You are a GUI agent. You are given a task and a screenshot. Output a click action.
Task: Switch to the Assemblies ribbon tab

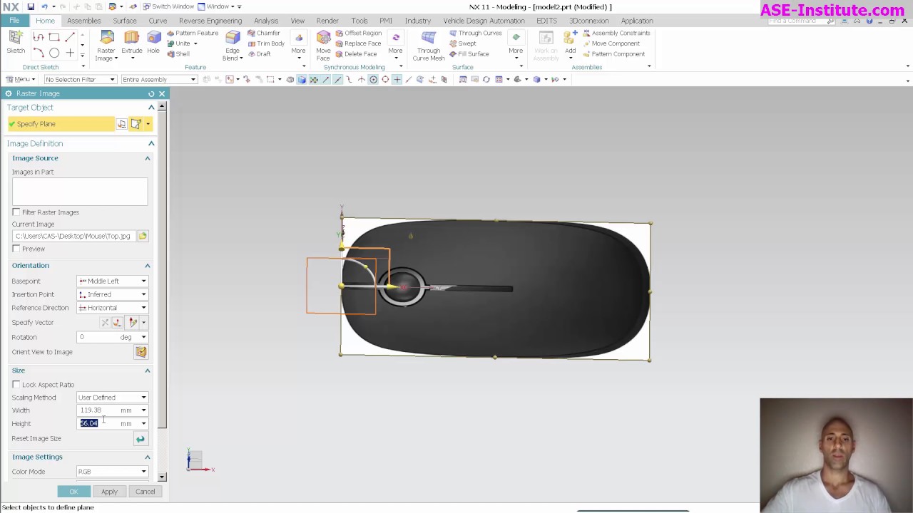pos(83,21)
